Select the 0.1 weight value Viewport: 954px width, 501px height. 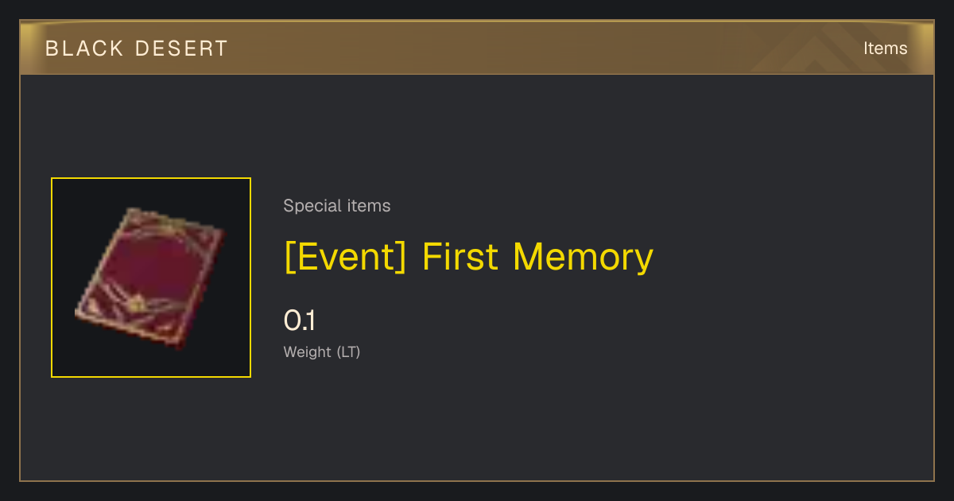pyautogui.click(x=300, y=320)
